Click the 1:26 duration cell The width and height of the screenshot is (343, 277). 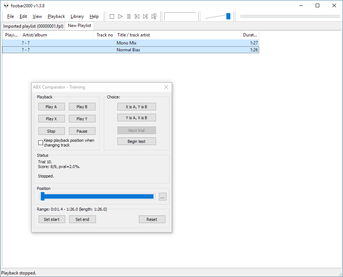[254, 50]
